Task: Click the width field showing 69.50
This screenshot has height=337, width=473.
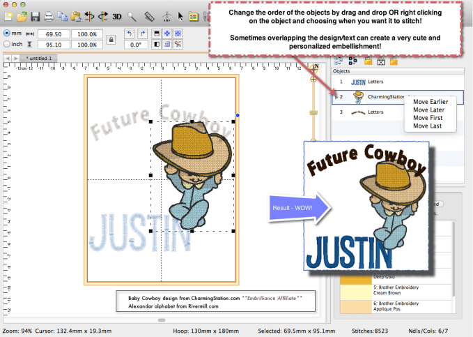Action: (54, 34)
